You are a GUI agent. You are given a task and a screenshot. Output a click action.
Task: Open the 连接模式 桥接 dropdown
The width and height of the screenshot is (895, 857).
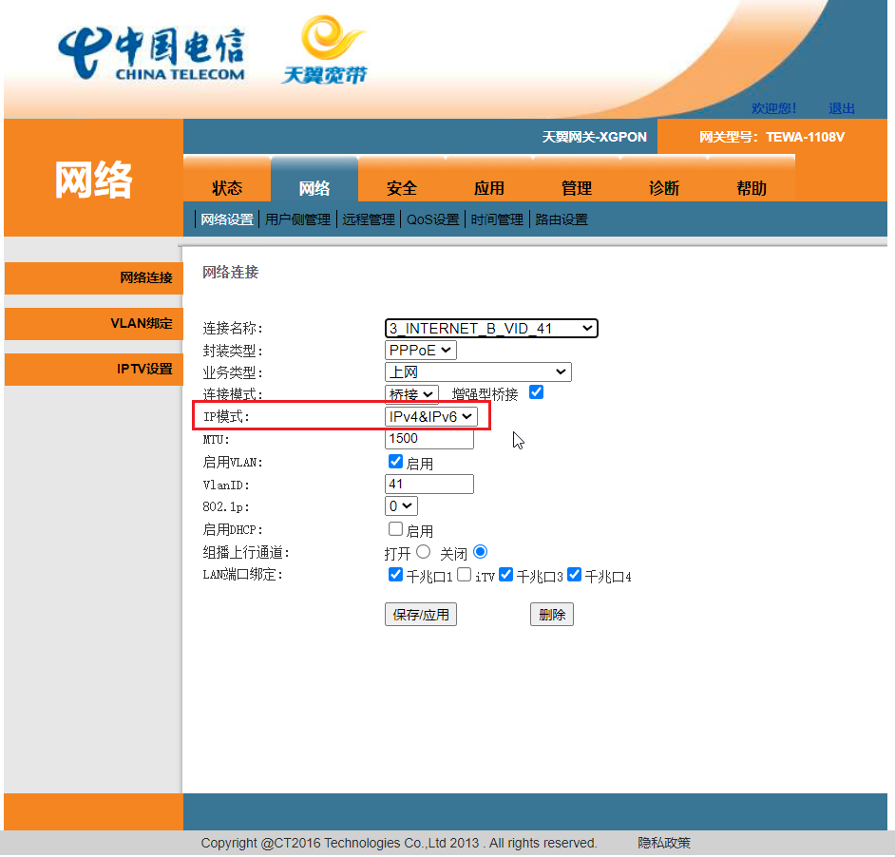click(x=411, y=394)
